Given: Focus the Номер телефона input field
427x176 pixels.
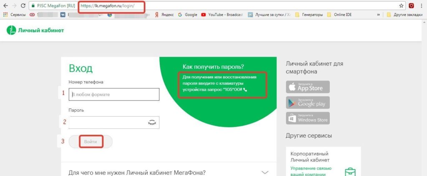Looking at the screenshot, I should click(x=114, y=94).
